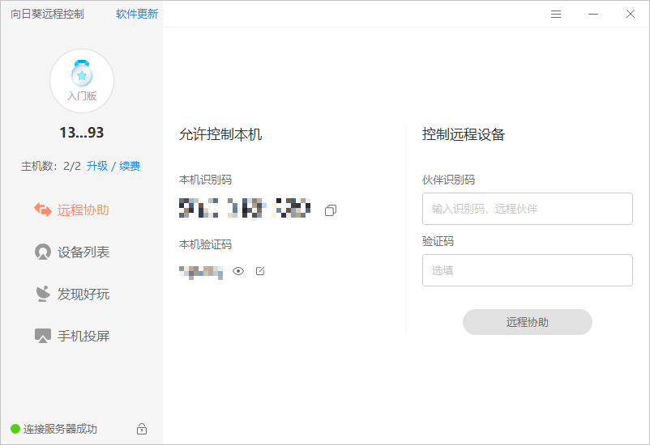Click the 主机数: 2/2 text

pyautogui.click(x=51, y=166)
